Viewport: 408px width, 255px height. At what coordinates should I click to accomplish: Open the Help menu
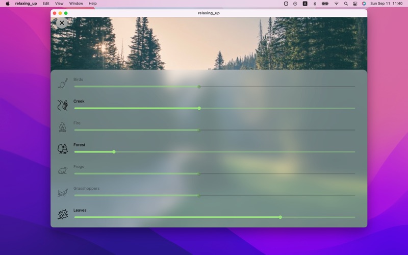pos(93,4)
